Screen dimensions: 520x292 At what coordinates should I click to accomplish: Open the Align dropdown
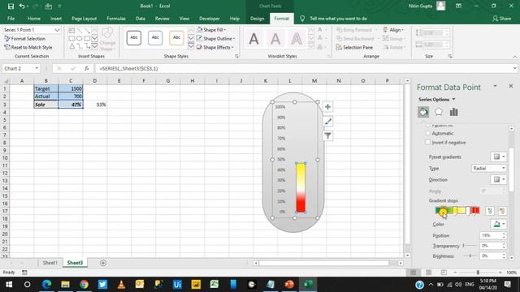[x=393, y=30]
